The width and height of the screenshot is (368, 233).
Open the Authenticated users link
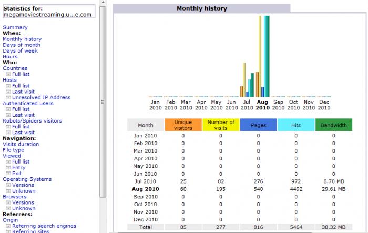28,103
